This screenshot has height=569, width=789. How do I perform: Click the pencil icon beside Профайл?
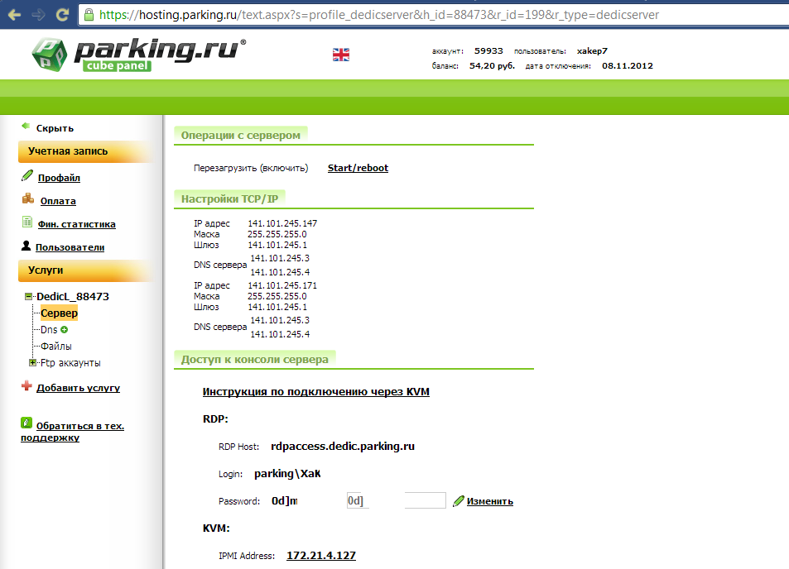tap(27, 176)
